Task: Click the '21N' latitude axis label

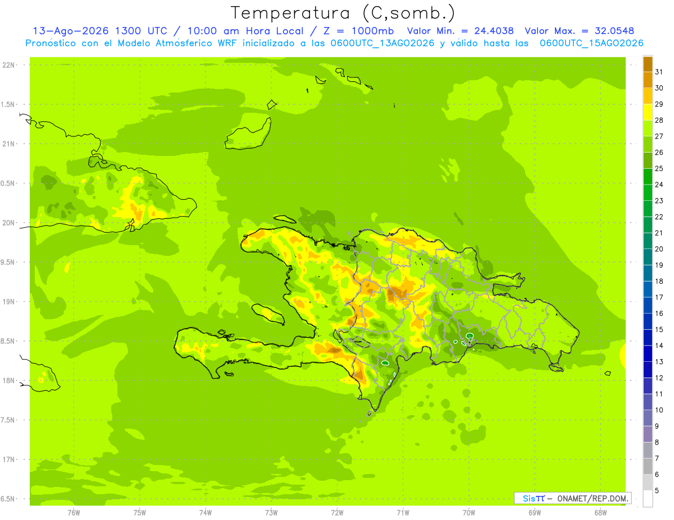Action: (8, 144)
